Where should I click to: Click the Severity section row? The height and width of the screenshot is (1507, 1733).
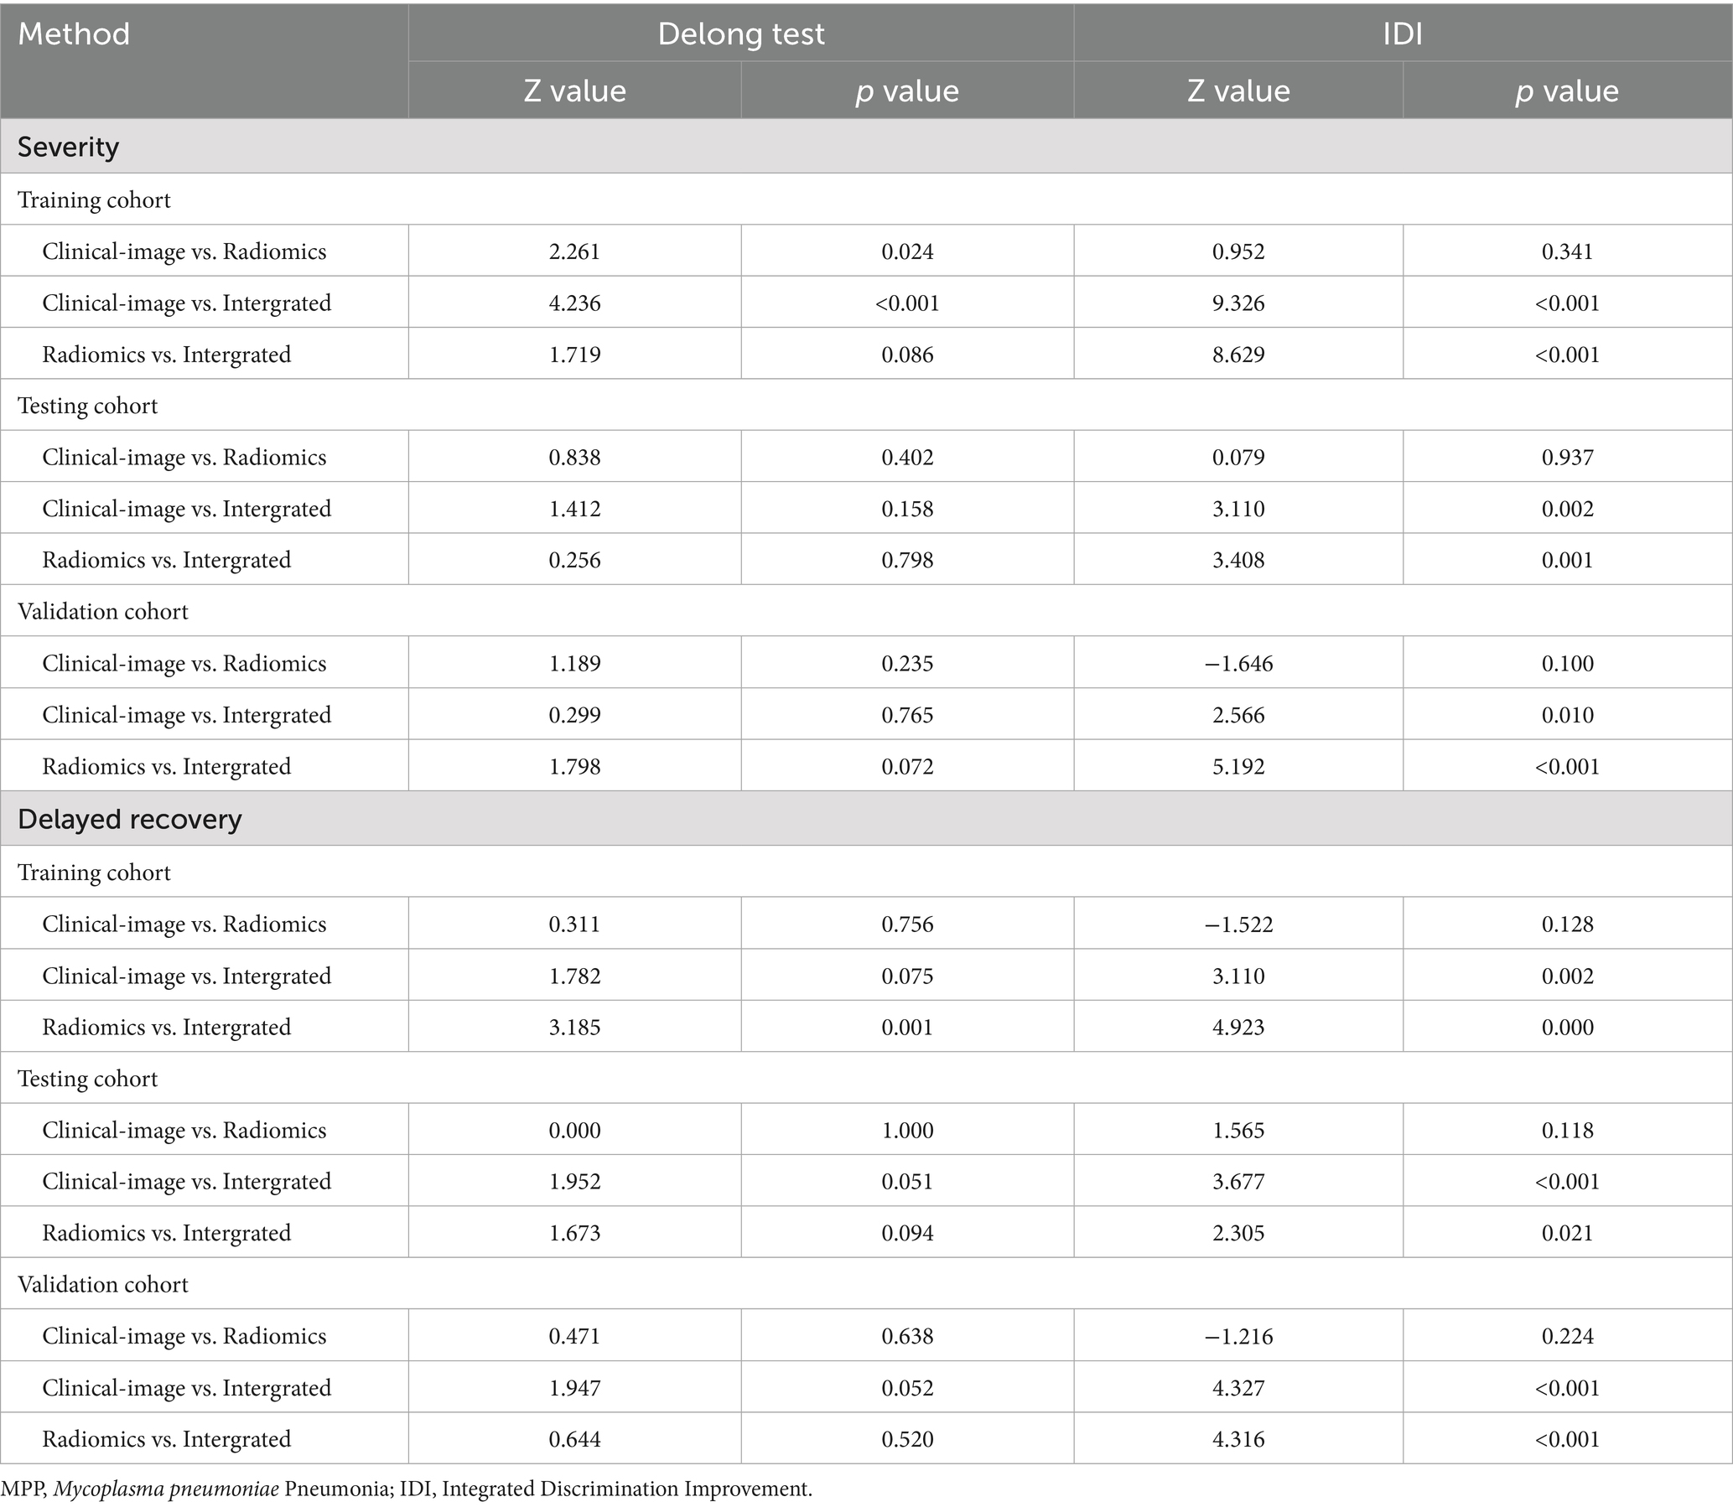[68, 147]
